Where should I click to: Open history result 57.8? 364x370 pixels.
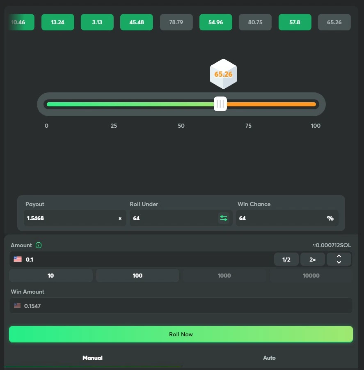295,22
